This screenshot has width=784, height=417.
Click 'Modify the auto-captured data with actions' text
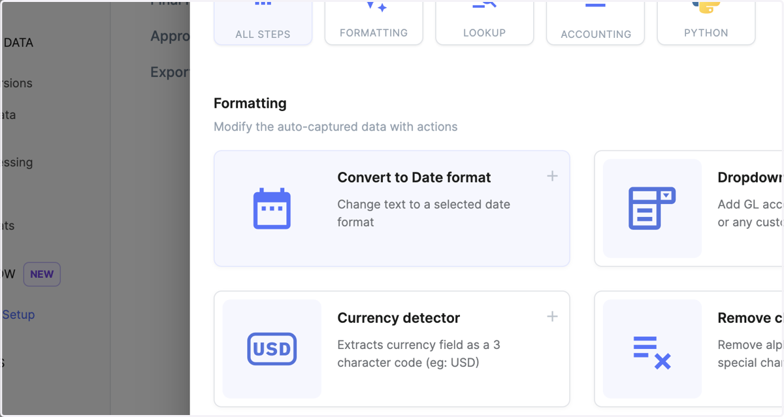point(336,127)
